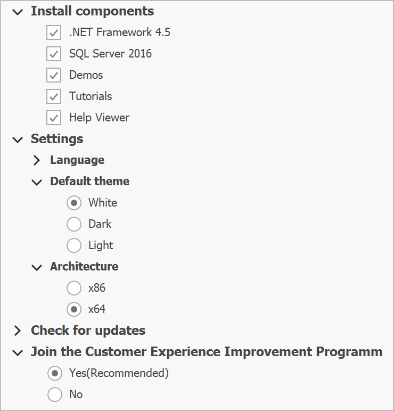
Task: Select x86 architecture
Action: (74, 288)
